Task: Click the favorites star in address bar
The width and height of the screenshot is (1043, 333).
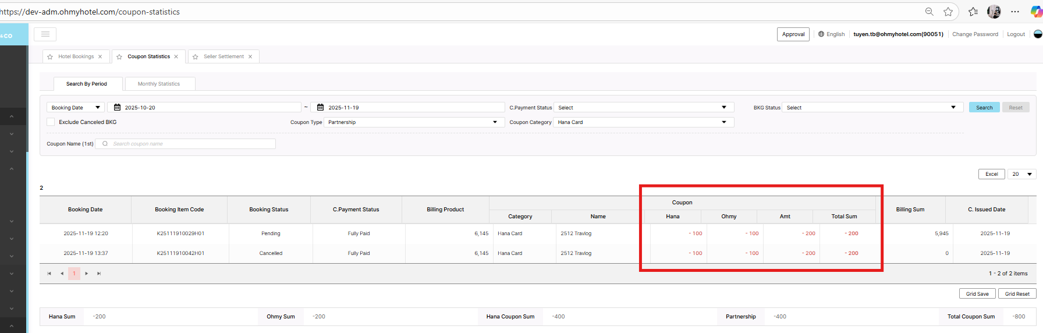Action: coord(948,12)
